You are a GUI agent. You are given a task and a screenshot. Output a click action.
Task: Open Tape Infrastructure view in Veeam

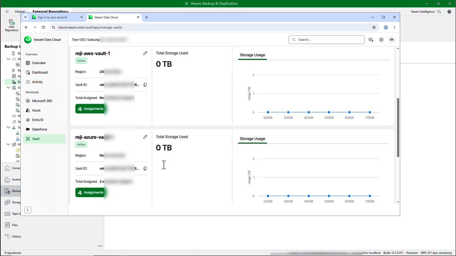pyautogui.click(x=12, y=214)
